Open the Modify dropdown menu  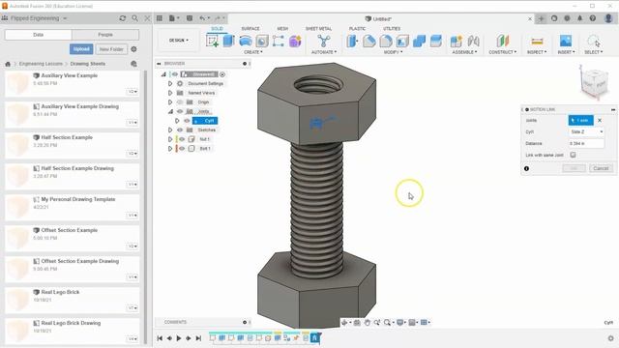(394, 52)
